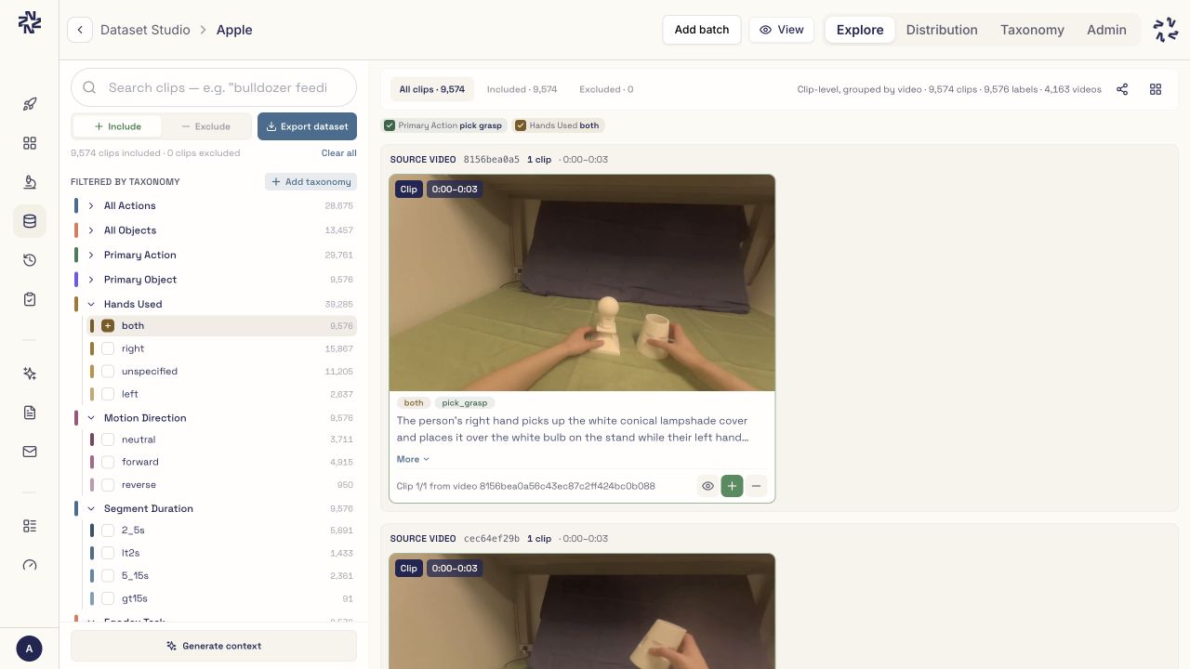The image size is (1190, 669).
Task: Click the Add taxonomy button
Action: [x=311, y=182]
